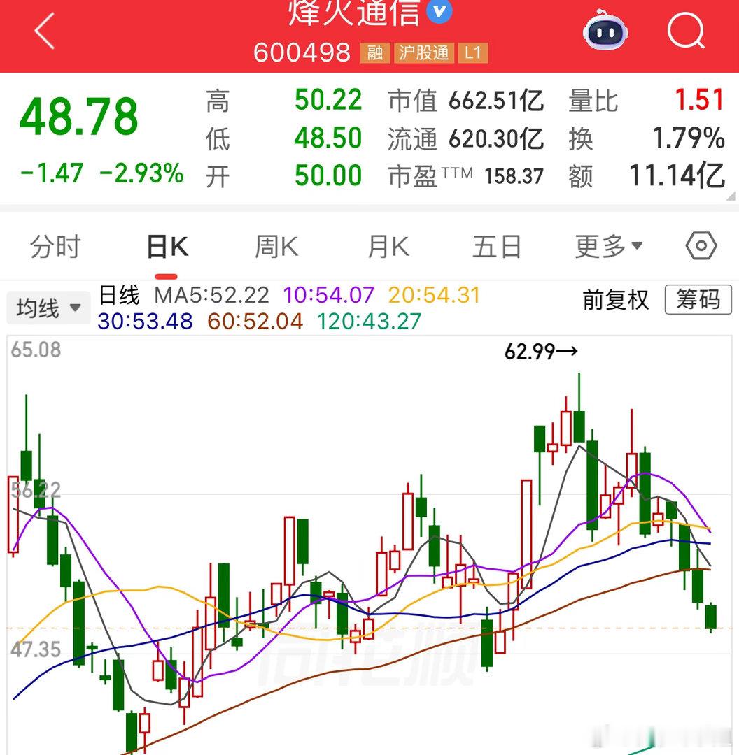Open chart settings hexagon icon
739x755 pixels.
tap(701, 246)
